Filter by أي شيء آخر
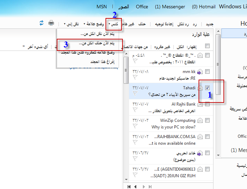 (x=38, y=47)
